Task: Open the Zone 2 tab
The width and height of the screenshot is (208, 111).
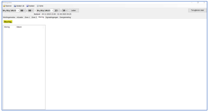Action: [34, 17]
